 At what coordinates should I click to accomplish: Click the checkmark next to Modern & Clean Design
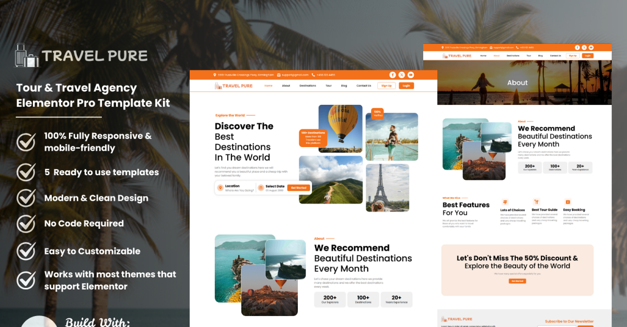[26, 198]
